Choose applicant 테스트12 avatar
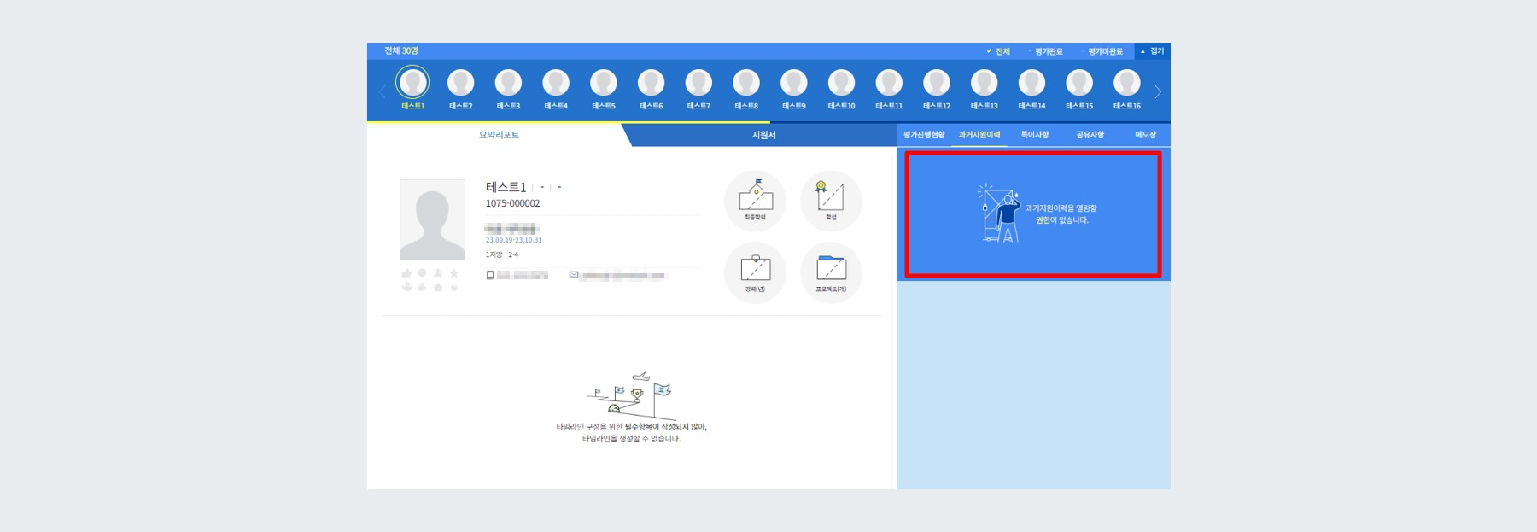Screen dimensions: 1537x532 (x=937, y=83)
